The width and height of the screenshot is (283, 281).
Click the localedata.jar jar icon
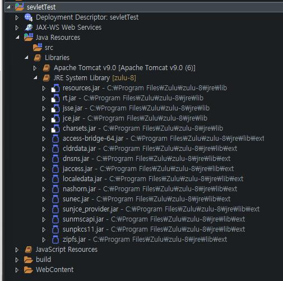[55, 179]
